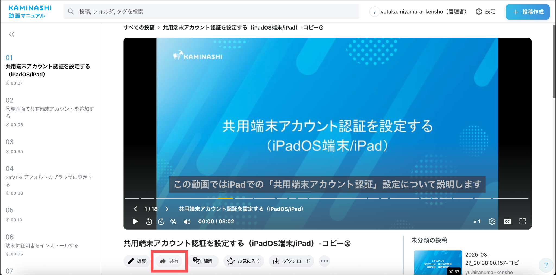Rewind five seconds icon
Viewport: 556px width, 275px height.
149,221
